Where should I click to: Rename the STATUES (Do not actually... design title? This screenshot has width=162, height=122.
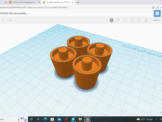point(14,13)
